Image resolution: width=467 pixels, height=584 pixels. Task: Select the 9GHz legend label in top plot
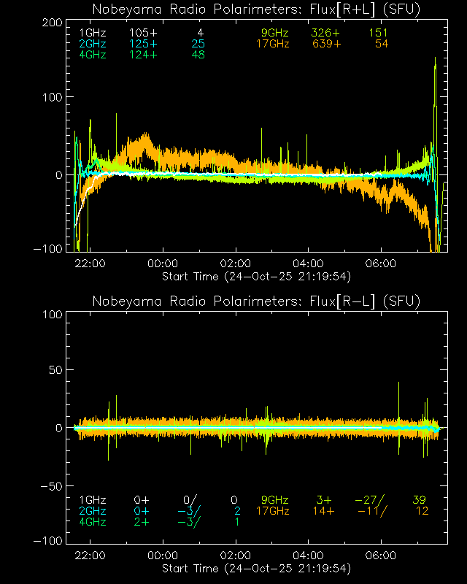(x=275, y=33)
